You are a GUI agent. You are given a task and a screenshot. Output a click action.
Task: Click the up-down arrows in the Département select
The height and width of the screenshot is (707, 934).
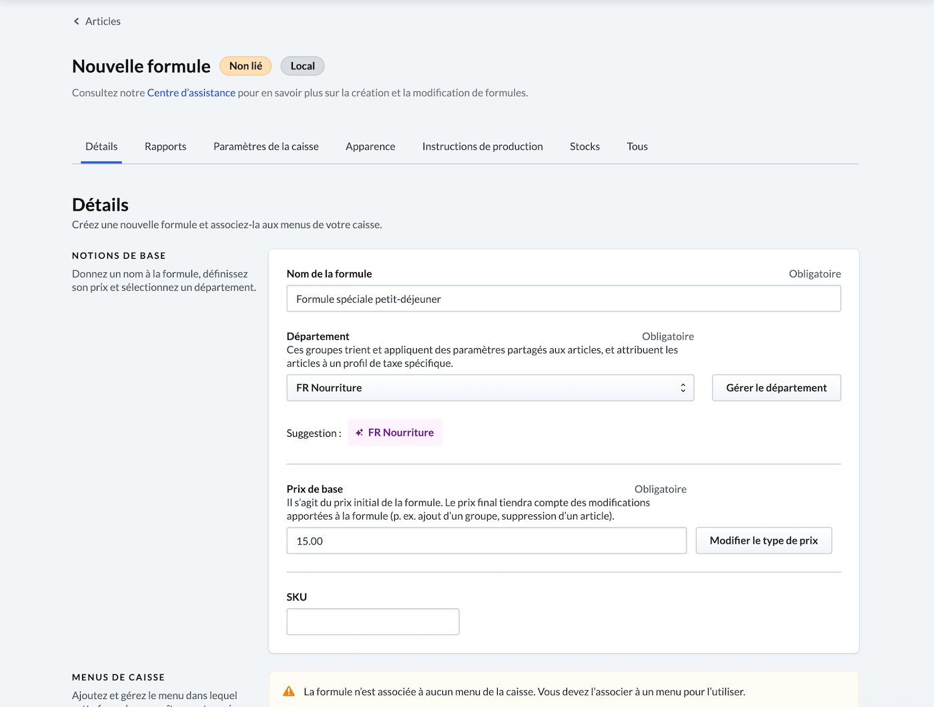pyautogui.click(x=682, y=388)
